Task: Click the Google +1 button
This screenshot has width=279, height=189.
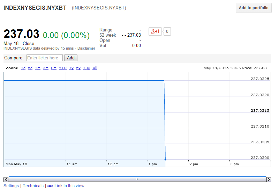Action: 155,31
